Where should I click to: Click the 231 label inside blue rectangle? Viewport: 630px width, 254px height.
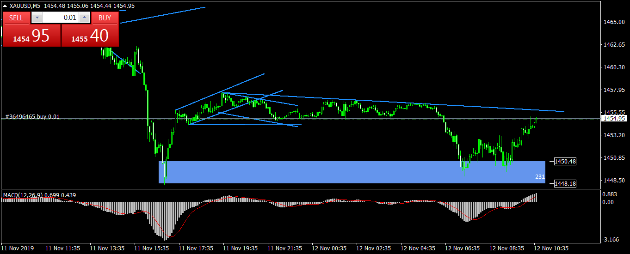[x=540, y=176]
